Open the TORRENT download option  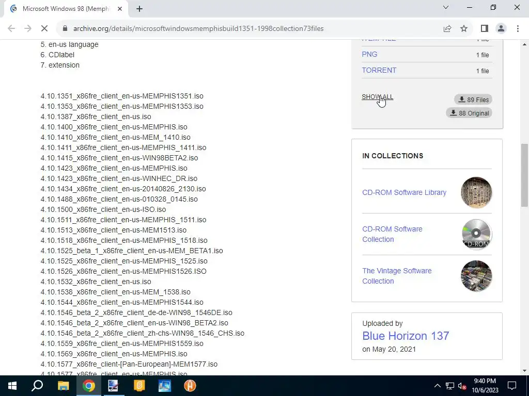pos(379,70)
